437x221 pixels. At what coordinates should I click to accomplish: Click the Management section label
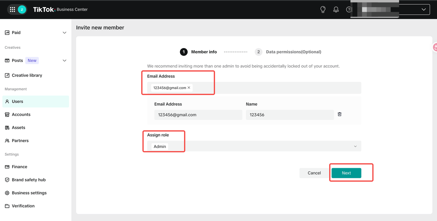[16, 89]
